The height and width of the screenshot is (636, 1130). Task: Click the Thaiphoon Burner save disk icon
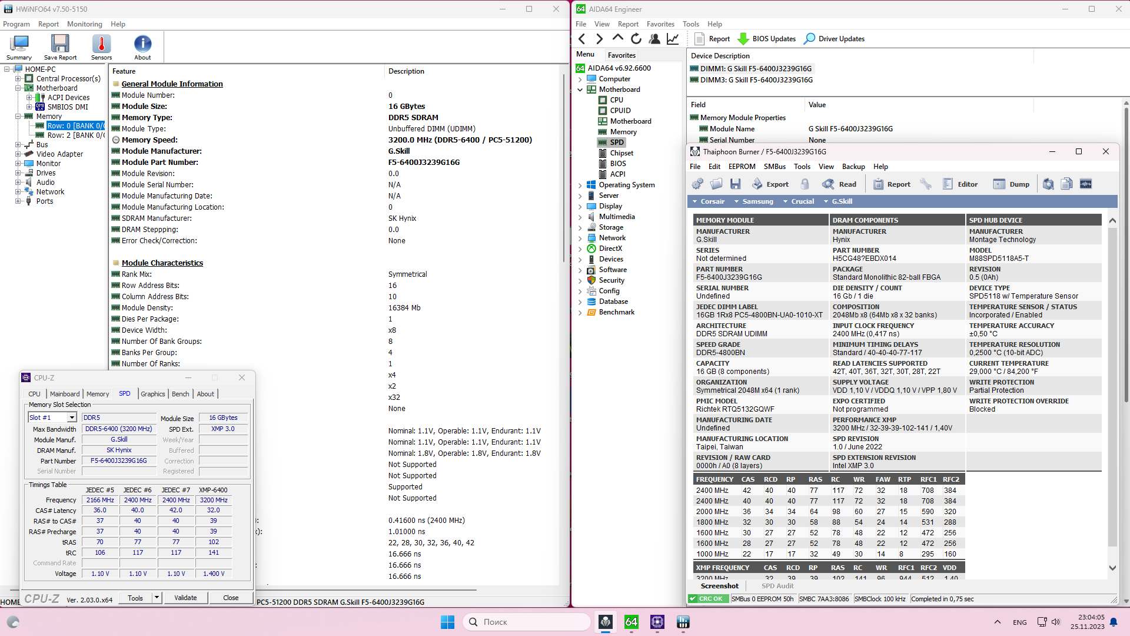[x=735, y=184]
